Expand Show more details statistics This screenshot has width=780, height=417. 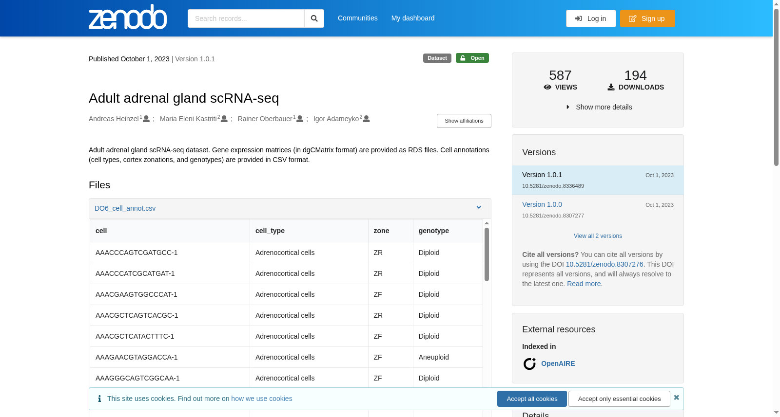click(x=599, y=107)
